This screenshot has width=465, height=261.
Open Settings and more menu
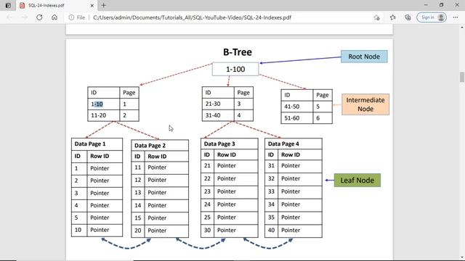coord(456,17)
